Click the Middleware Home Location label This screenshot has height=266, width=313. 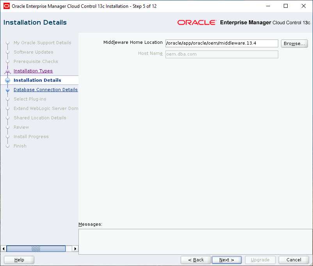click(x=133, y=42)
